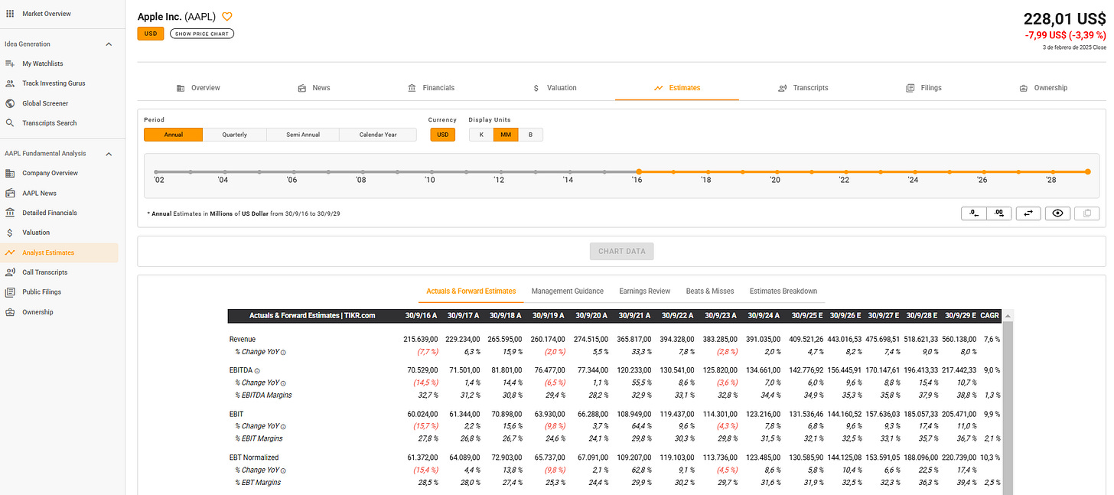Open Global Screener from sidebar
Viewport: 1114px width, 495px height.
click(45, 103)
